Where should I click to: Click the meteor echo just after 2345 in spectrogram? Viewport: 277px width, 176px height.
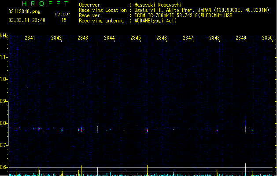[x=148, y=131]
